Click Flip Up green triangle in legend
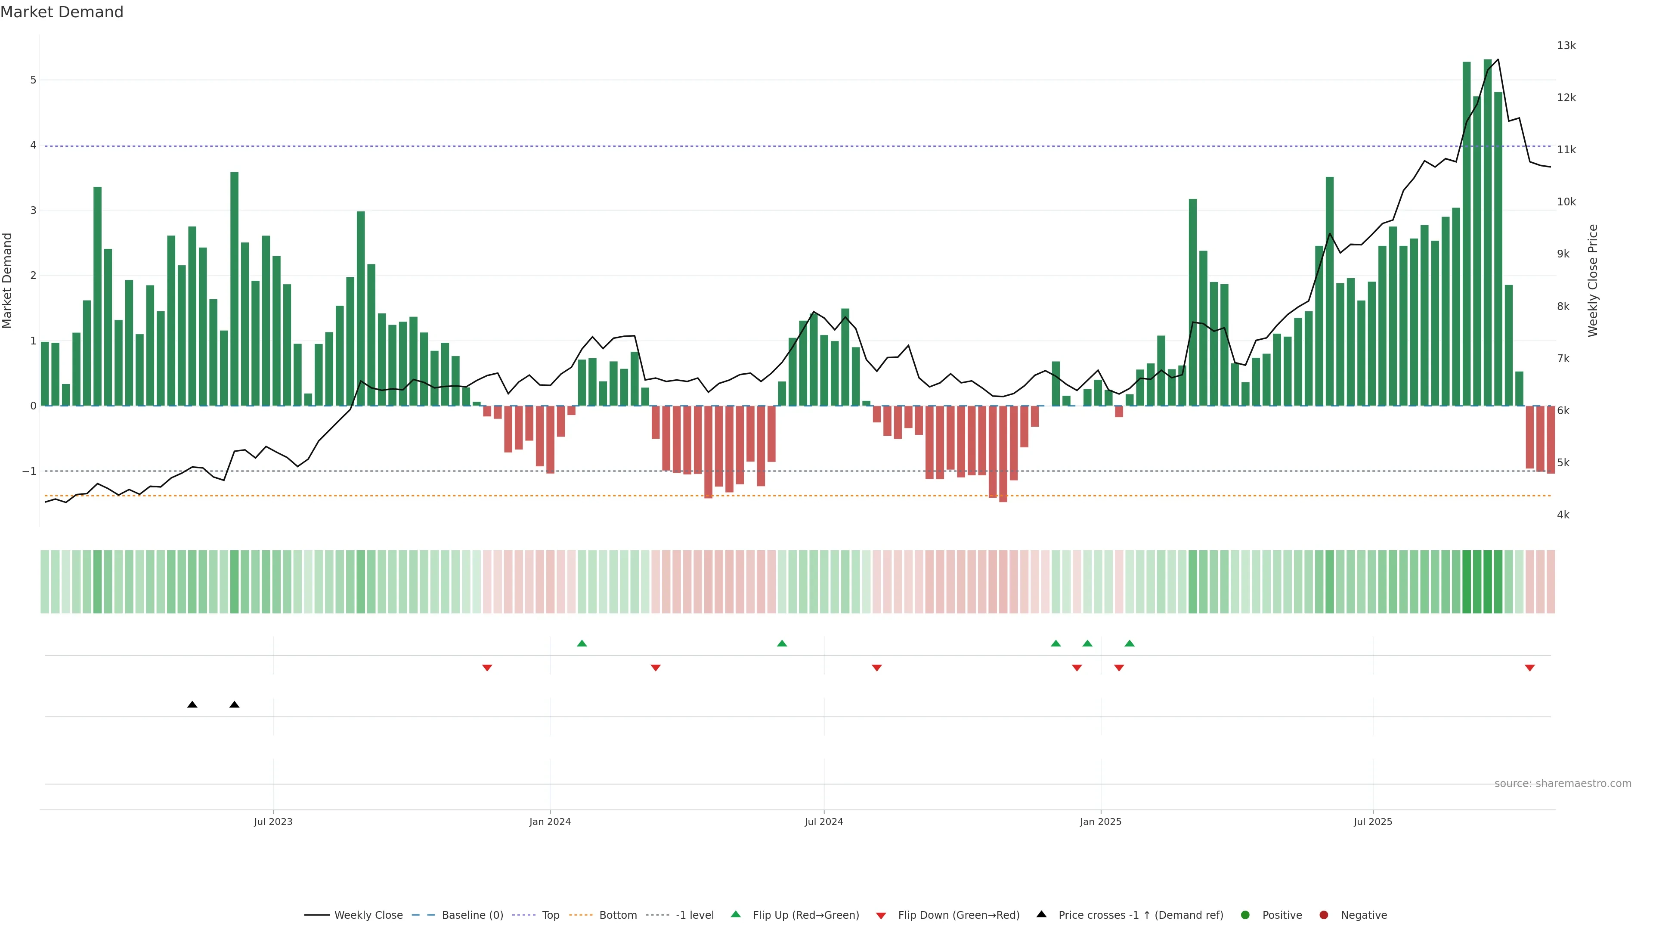1653x930 pixels. [x=736, y=914]
